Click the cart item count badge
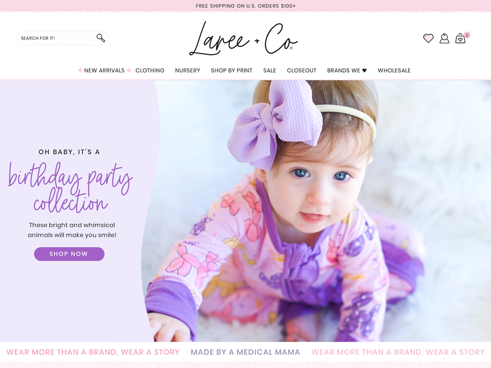 [467, 35]
